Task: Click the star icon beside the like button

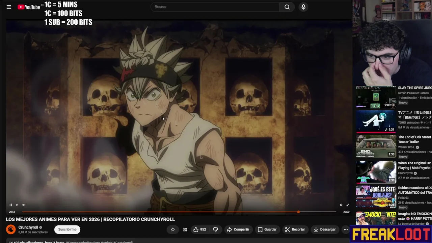Action: pos(173,230)
